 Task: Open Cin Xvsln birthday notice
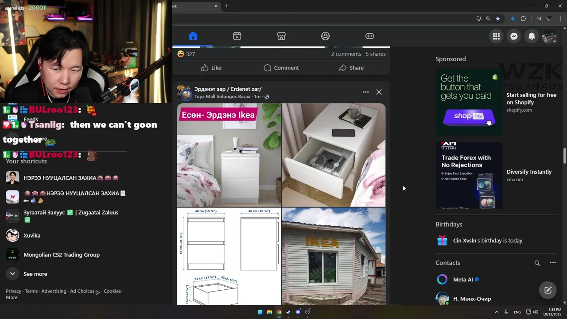(x=488, y=241)
